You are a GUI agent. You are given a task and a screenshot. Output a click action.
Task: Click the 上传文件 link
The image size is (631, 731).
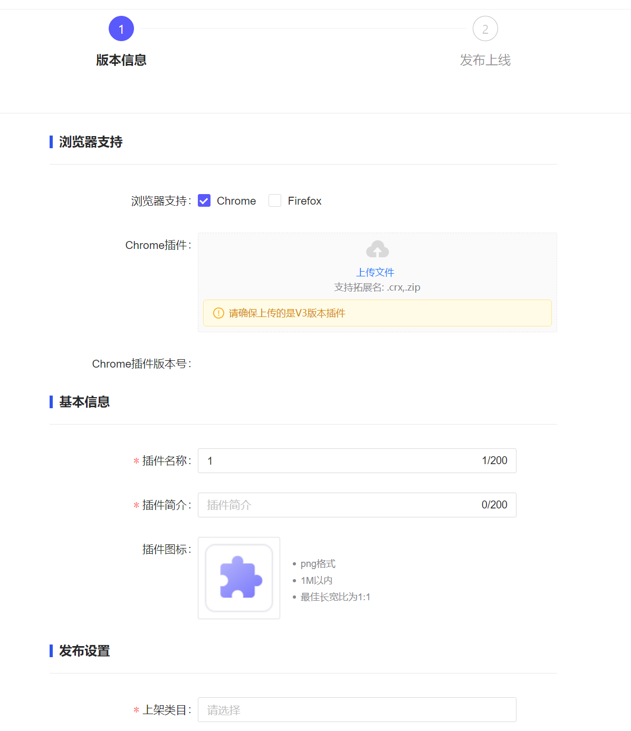point(376,273)
